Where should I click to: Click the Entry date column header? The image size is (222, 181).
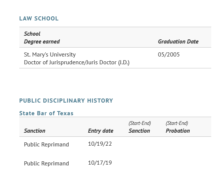[x=101, y=131]
